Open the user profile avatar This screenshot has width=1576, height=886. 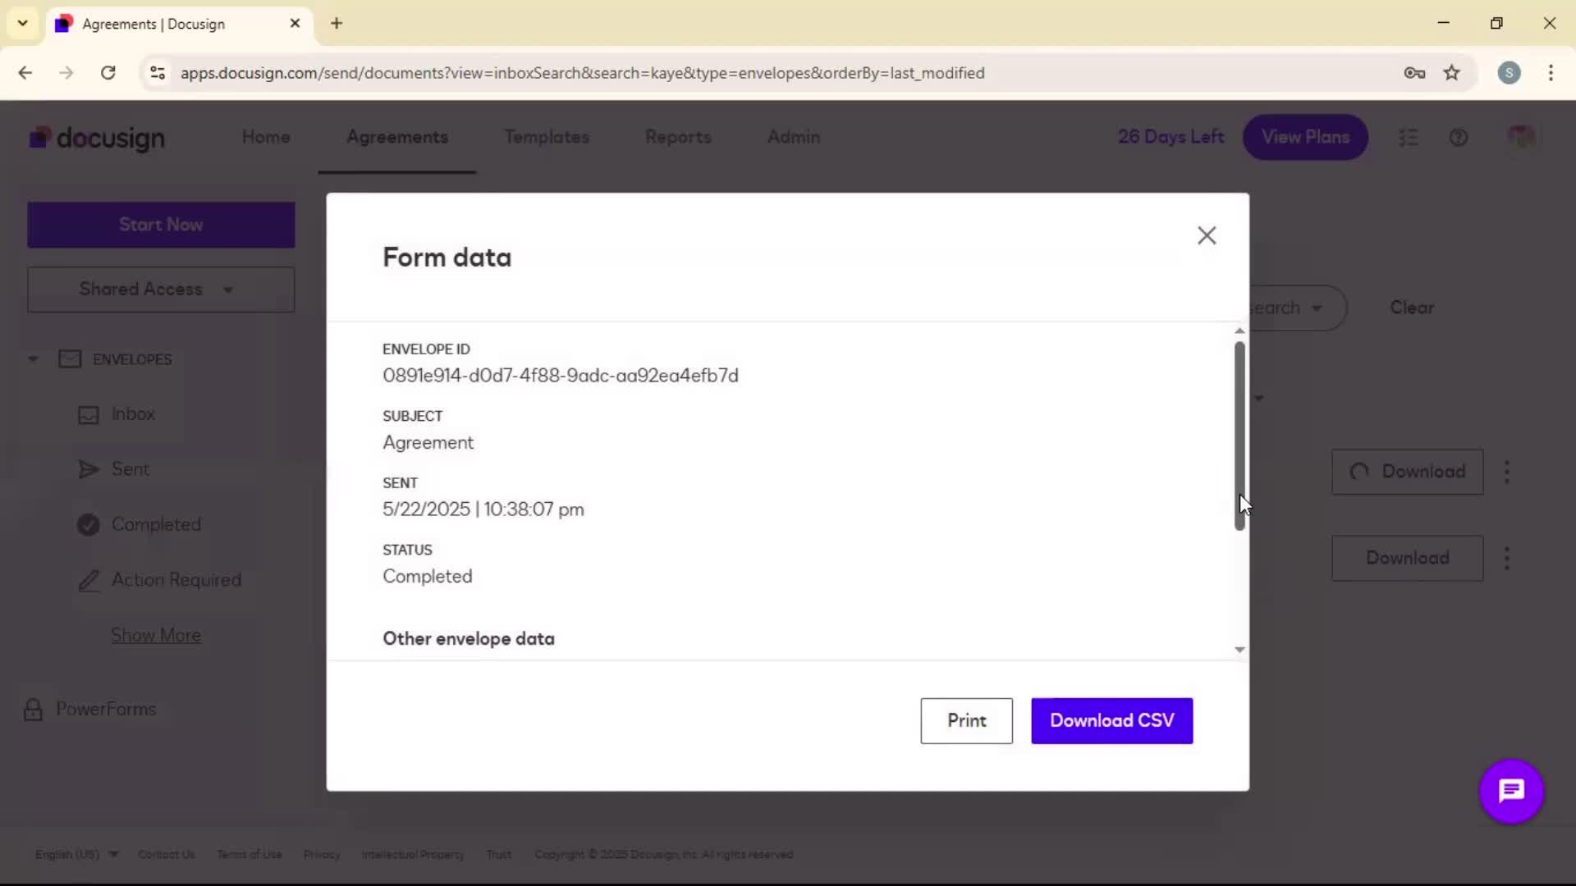[1521, 137]
